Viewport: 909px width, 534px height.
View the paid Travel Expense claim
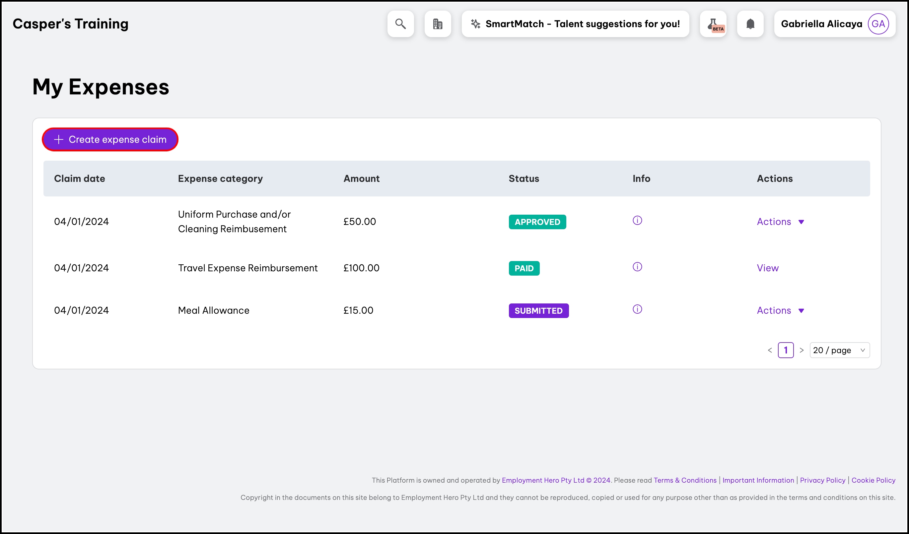pyautogui.click(x=768, y=268)
